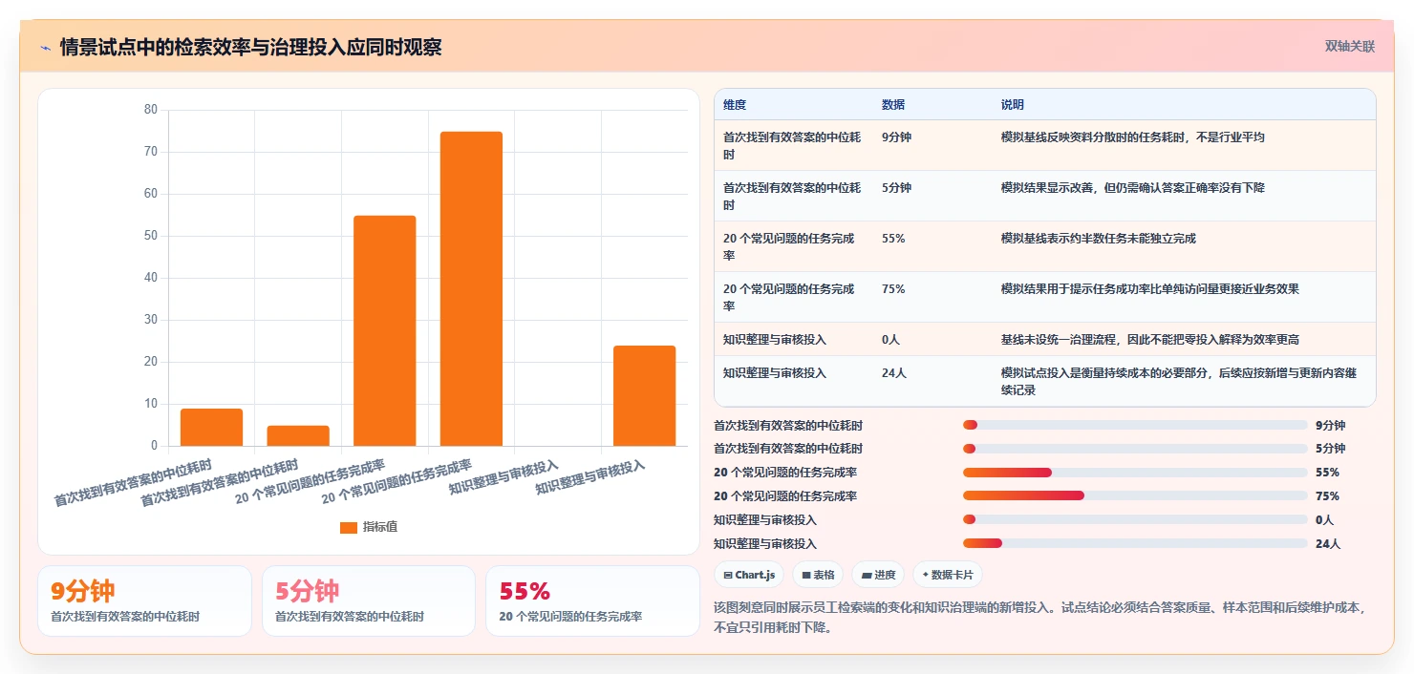1414x674 pixels.
Task: Click the note 模拟基线表示约半数任务未能独立完成
Action: click(1098, 239)
